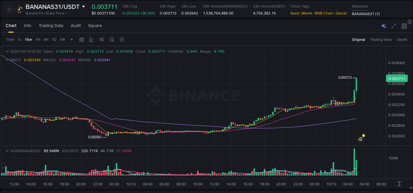Click the chart settings hexagon icon
The width and height of the screenshot is (413, 193).
click(x=122, y=40)
